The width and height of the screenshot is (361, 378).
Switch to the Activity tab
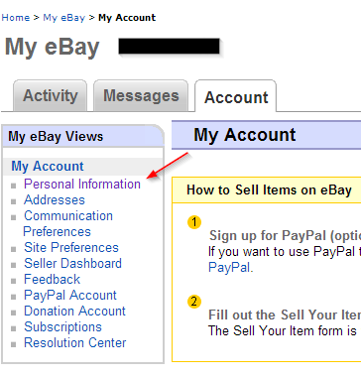(51, 96)
